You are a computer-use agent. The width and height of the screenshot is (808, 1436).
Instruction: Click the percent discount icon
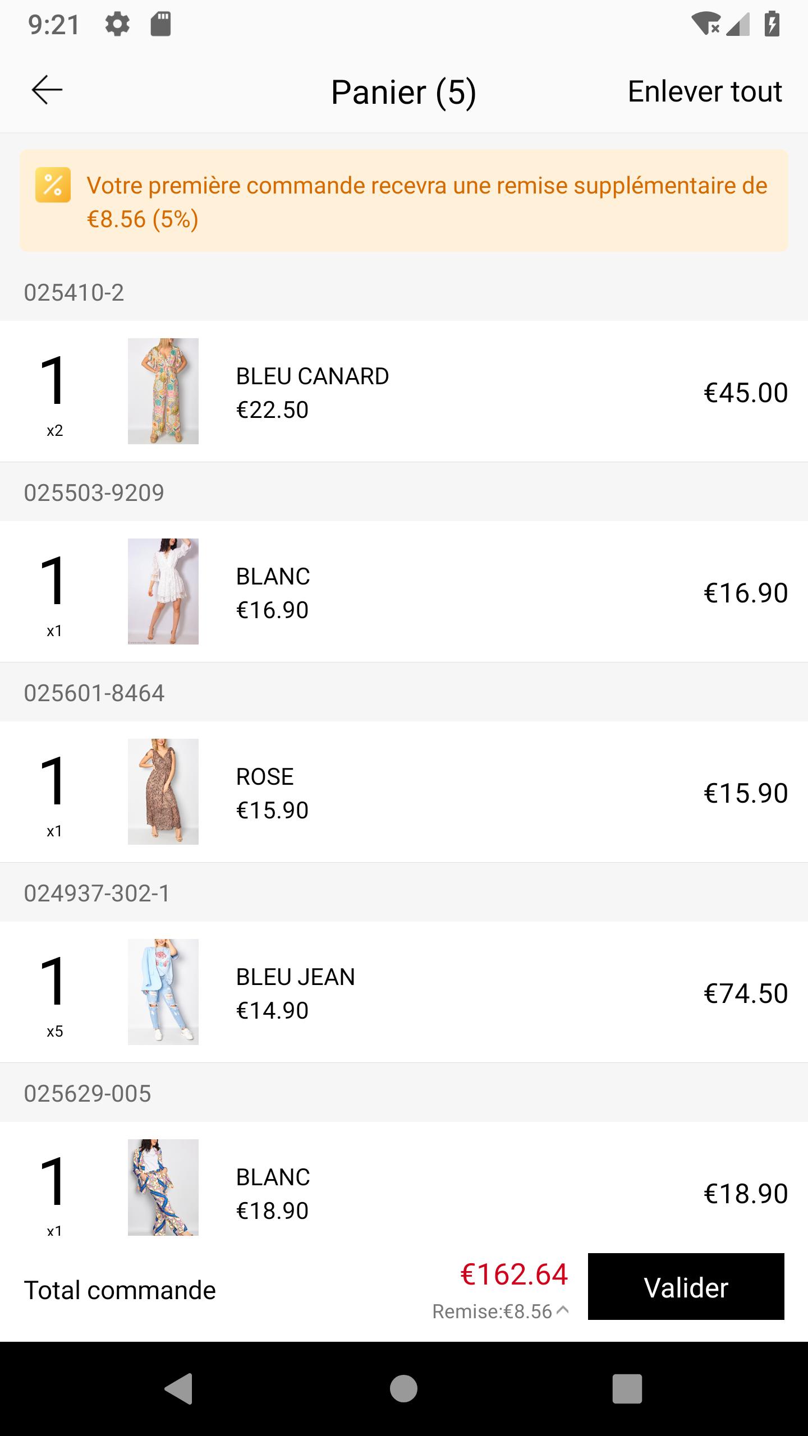click(x=53, y=185)
